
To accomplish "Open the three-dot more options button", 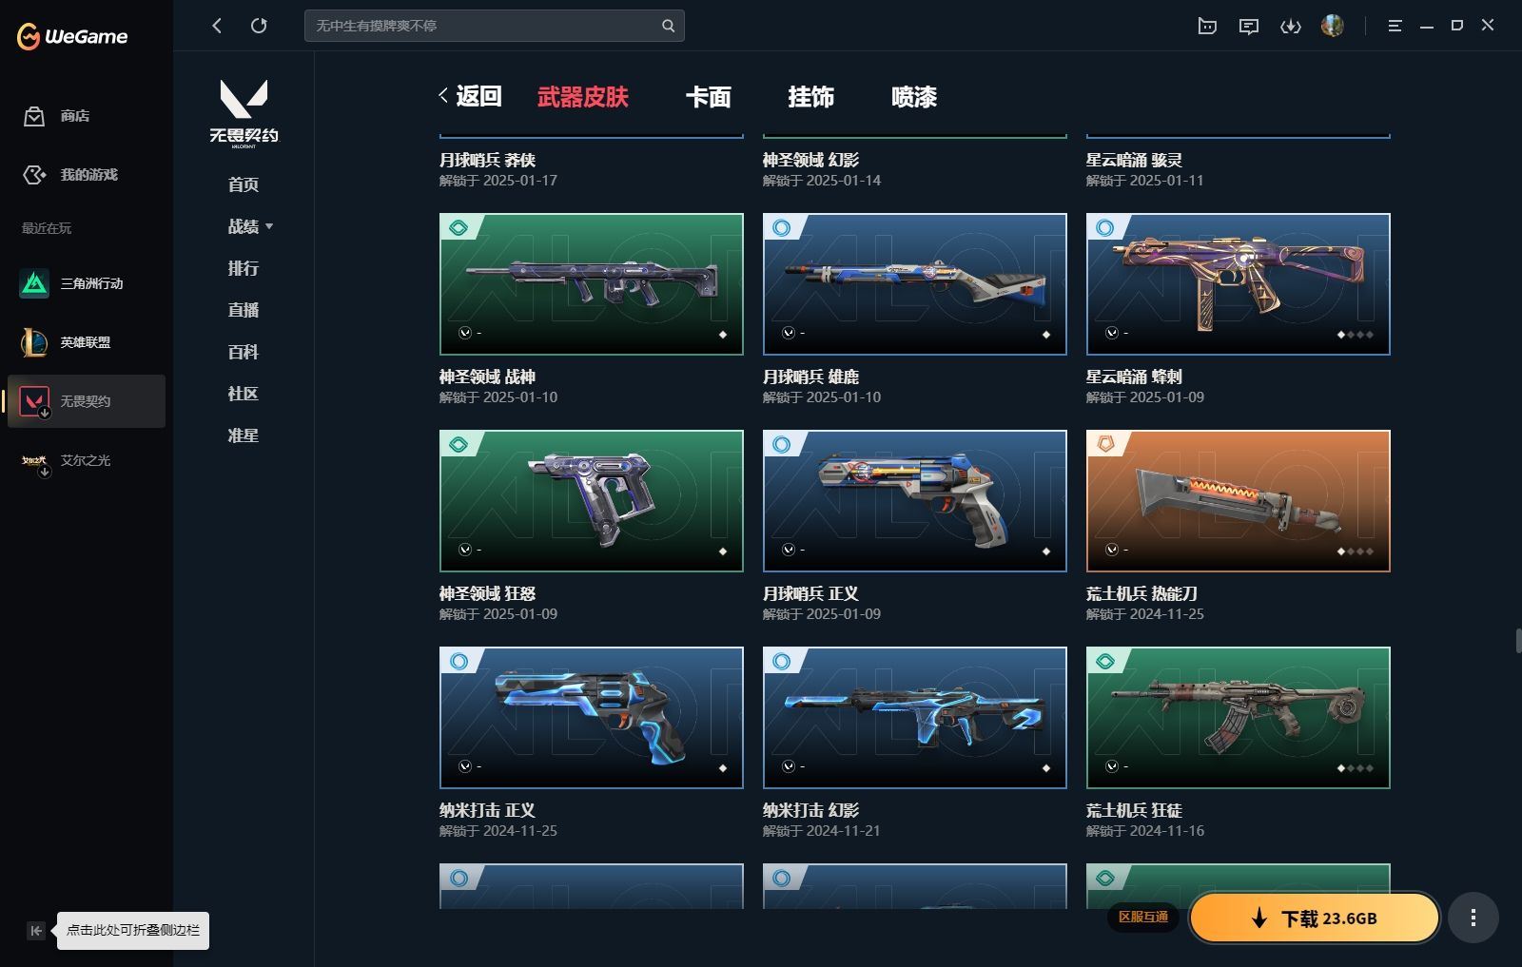I will 1473,918.
